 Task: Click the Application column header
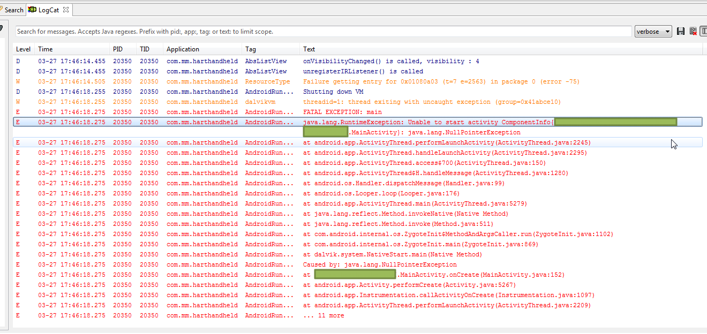click(x=202, y=49)
